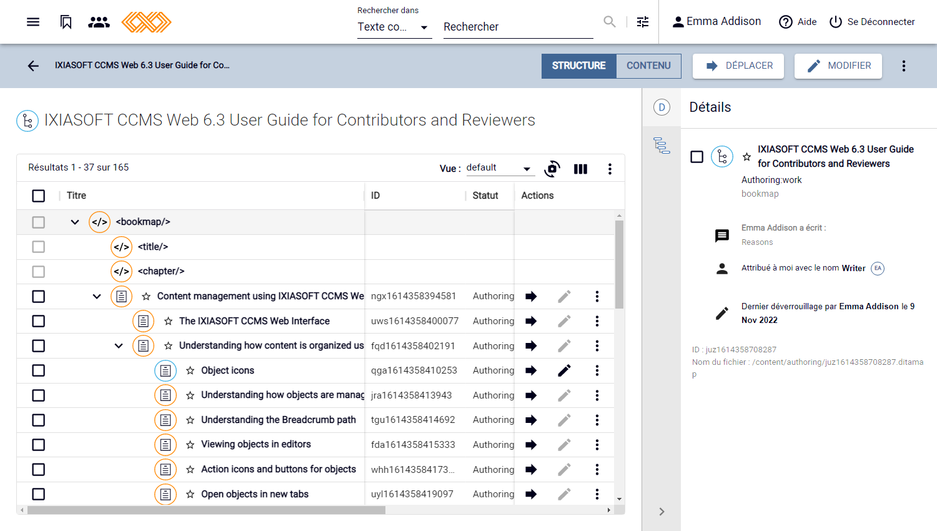Check The IXIASOFT CCMS Web Interface row
937x531 pixels.
pos(39,321)
